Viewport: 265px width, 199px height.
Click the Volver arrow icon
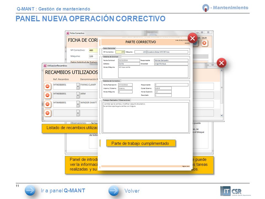(x=114, y=191)
